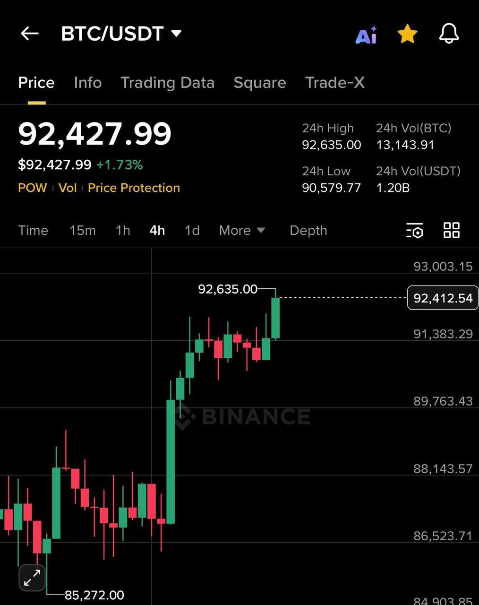The width and height of the screenshot is (479, 605).
Task: Open chart indicator settings icon
Action: (415, 231)
